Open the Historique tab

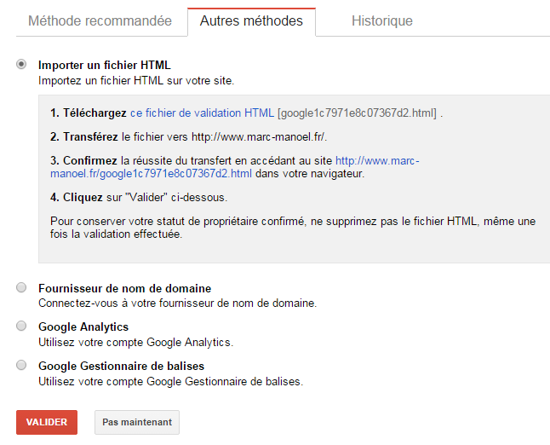[381, 21]
